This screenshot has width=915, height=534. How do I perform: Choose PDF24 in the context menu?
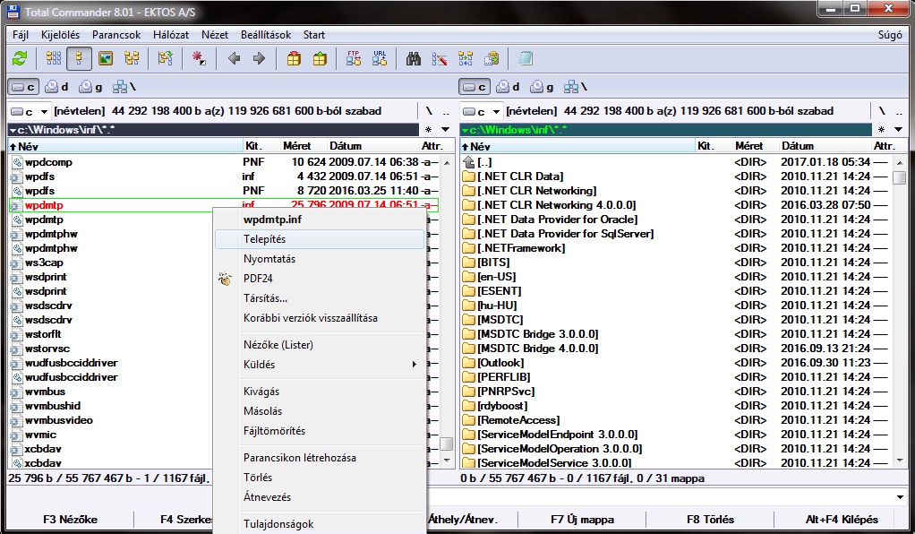(320, 279)
